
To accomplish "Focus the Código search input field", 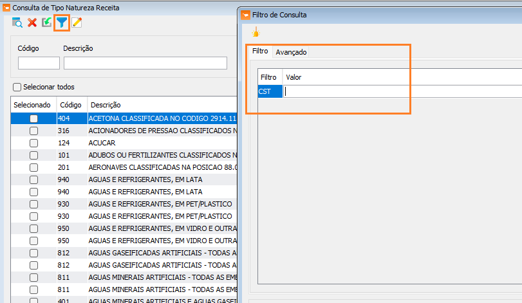I will [39, 63].
